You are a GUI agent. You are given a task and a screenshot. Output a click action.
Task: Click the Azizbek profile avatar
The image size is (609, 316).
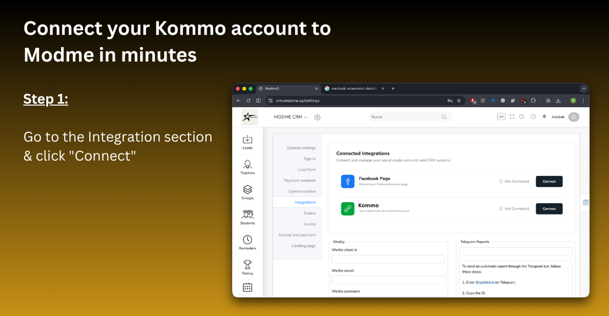574,117
